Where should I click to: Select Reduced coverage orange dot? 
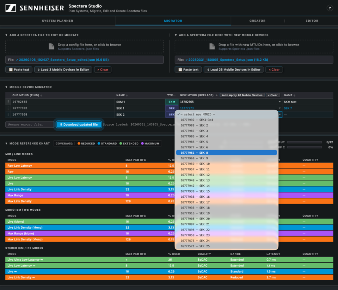79,144
